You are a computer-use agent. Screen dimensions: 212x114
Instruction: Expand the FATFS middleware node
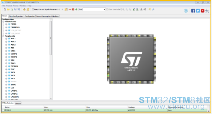(6, 24)
